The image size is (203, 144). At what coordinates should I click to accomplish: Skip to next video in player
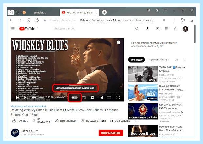point(26,97)
